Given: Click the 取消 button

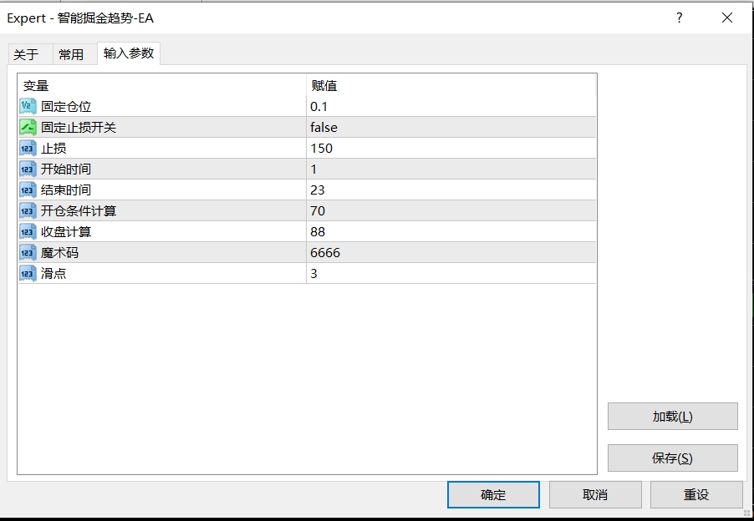Looking at the screenshot, I should 595,494.
